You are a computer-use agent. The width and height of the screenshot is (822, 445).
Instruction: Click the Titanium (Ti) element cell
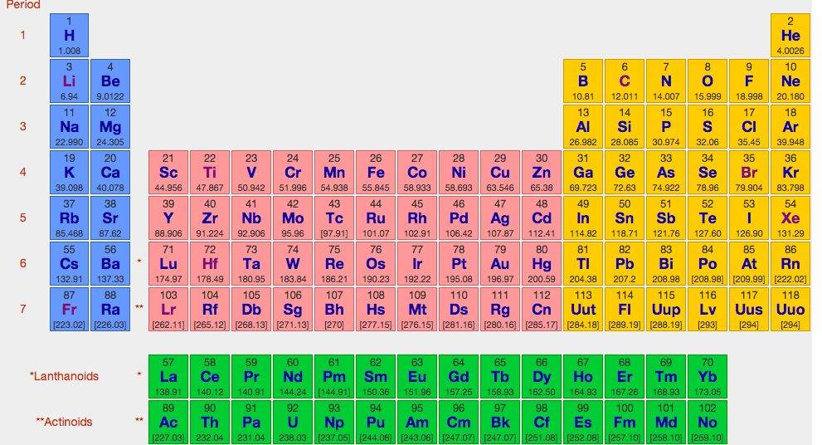(x=210, y=173)
